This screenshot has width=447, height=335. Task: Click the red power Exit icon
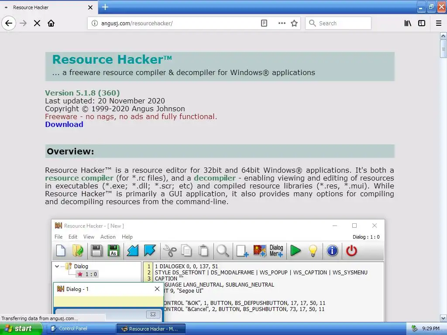pyautogui.click(x=351, y=251)
